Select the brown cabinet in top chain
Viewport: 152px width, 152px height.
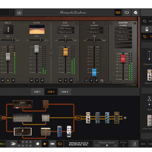pyautogui.click(x=46, y=104)
